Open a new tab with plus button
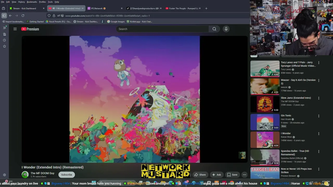The image size is (333, 187). point(206,8)
